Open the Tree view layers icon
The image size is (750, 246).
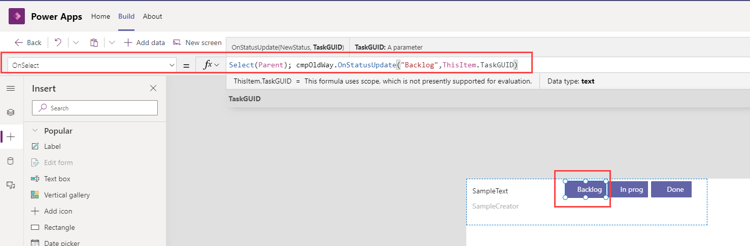click(x=11, y=112)
